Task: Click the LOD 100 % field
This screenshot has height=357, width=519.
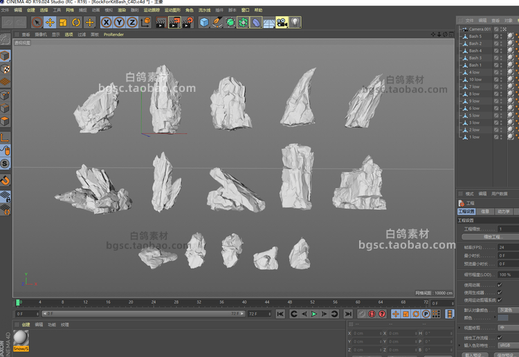Action: click(x=509, y=275)
